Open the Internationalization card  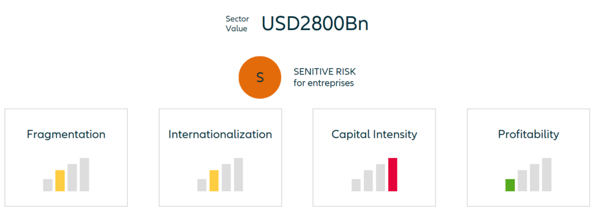coord(220,157)
